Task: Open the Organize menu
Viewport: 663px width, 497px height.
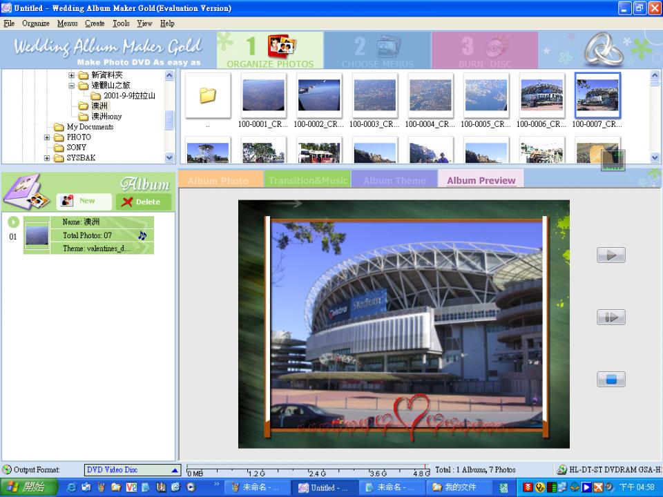Action: (35, 23)
